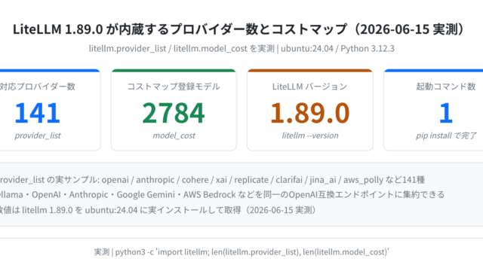Click the orange top border of version card
The height and width of the screenshot is (271, 483).
pos(310,70)
